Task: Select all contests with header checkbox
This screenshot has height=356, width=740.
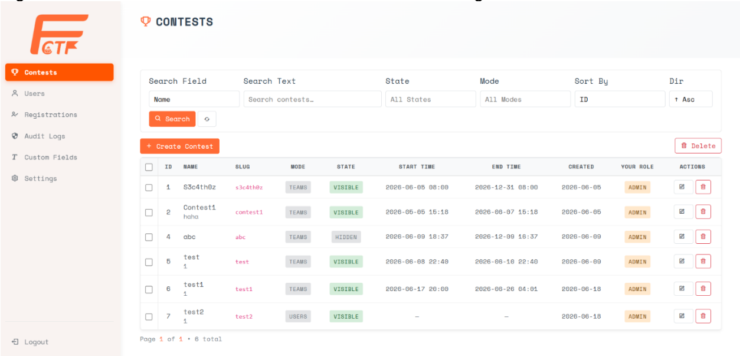Action: pyautogui.click(x=149, y=167)
